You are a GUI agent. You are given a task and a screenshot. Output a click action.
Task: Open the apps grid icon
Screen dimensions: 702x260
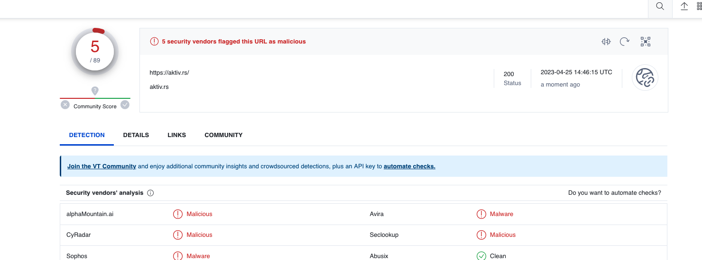coord(700,6)
